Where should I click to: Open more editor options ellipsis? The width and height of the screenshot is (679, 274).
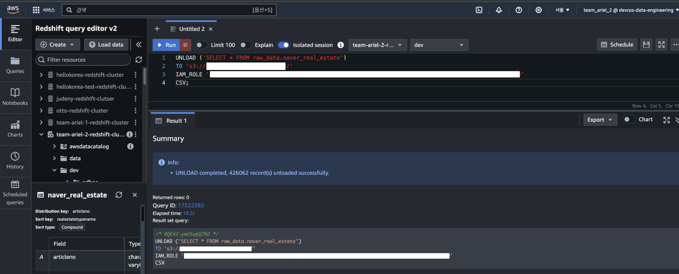675,44
